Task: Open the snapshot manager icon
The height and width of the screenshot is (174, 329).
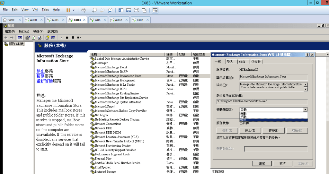Action: pos(110,10)
